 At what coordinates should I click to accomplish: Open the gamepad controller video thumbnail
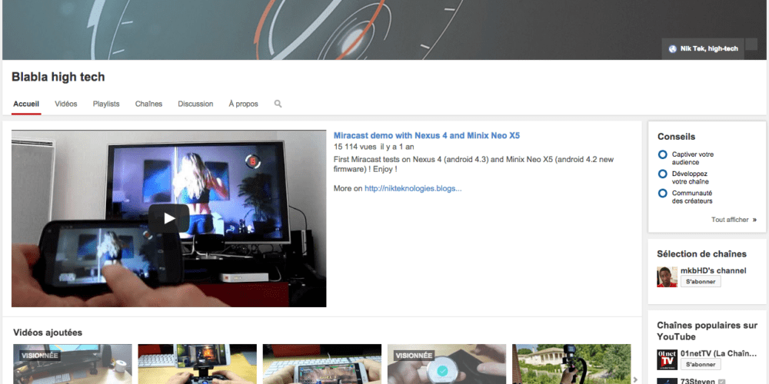coord(197,364)
